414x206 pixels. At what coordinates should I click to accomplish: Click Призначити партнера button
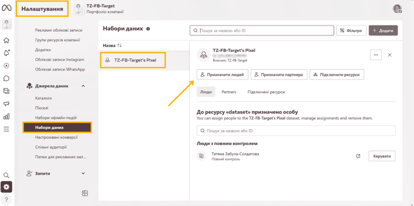coord(279,75)
